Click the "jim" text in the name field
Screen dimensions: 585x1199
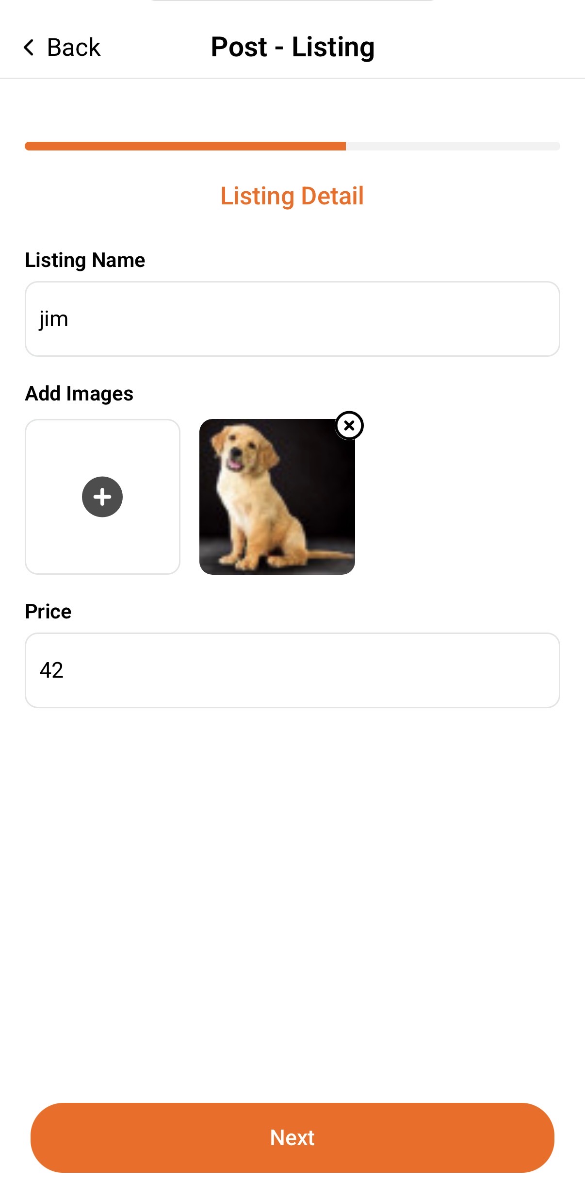(54, 319)
